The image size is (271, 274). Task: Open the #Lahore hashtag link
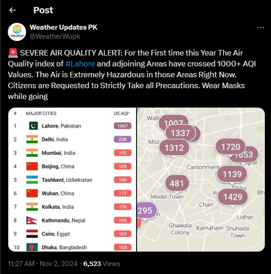(80, 64)
